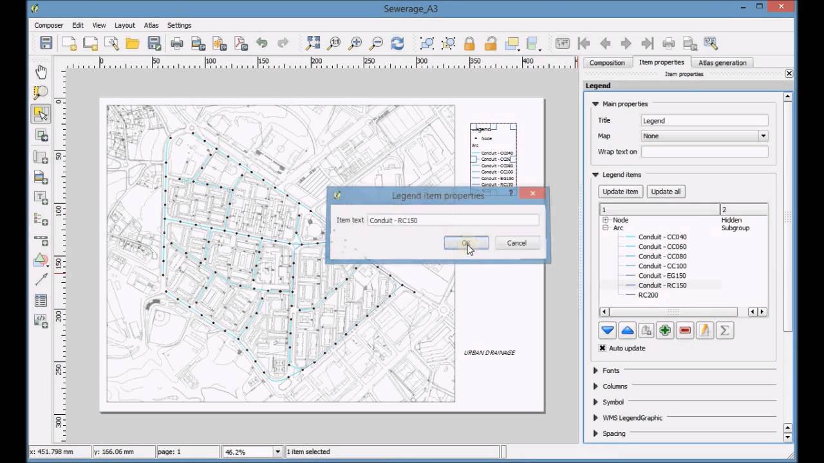Select the Add new label tool
This screenshot has height=463, width=824.
[x=41, y=198]
